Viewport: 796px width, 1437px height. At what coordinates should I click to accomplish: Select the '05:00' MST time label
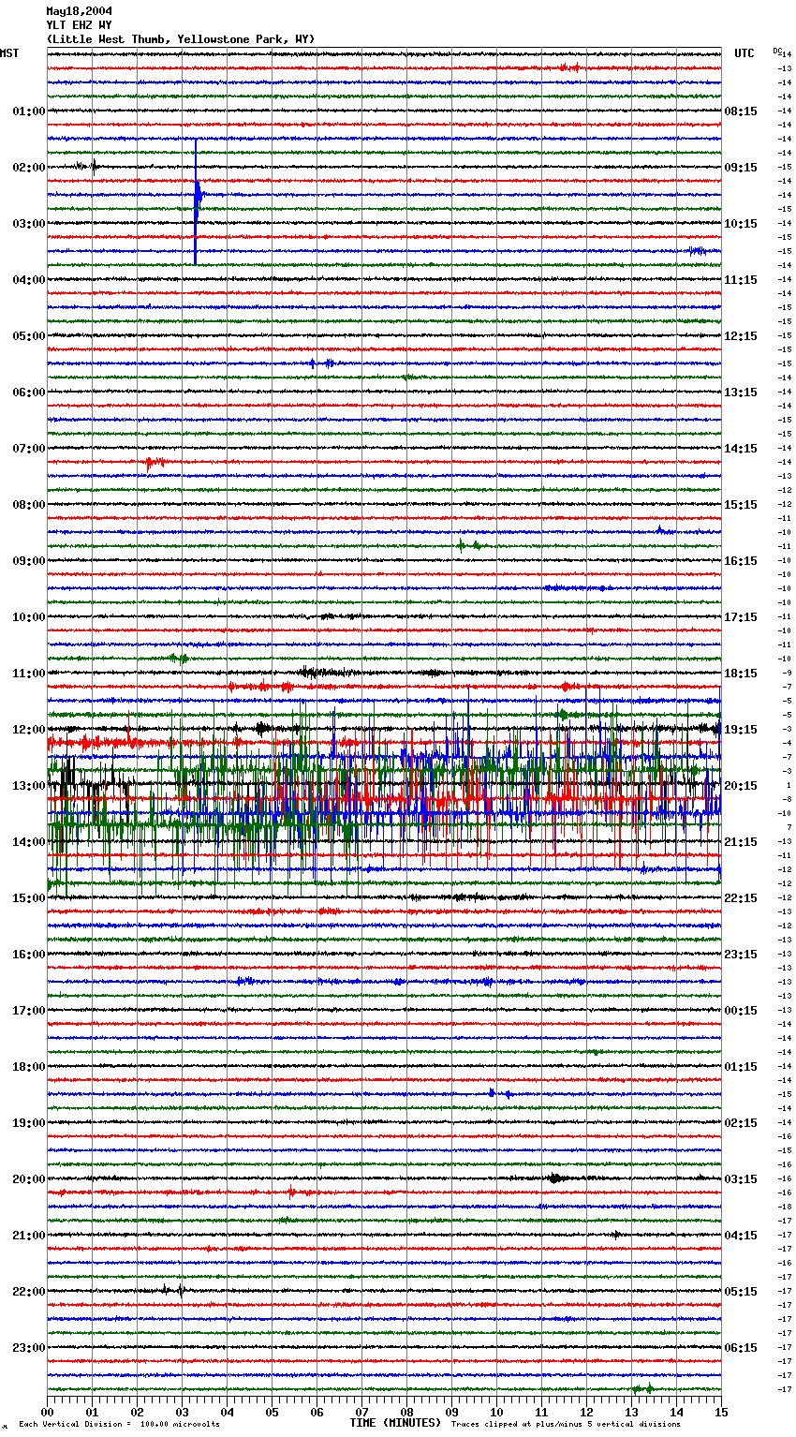click(x=29, y=336)
